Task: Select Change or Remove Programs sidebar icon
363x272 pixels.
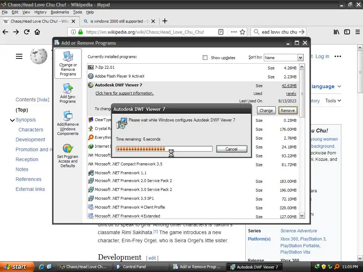Action: click(68, 64)
